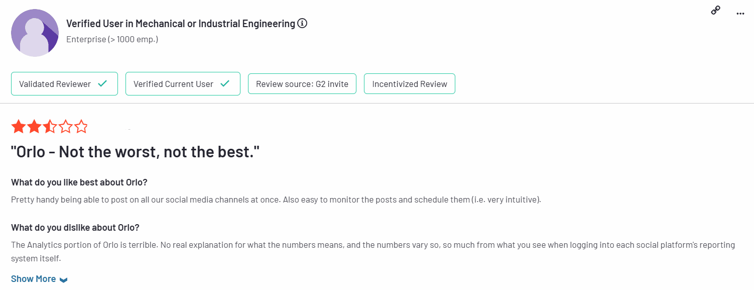The width and height of the screenshot is (754, 290).
Task: Select the Verified Current User filter badge
Action: (183, 83)
